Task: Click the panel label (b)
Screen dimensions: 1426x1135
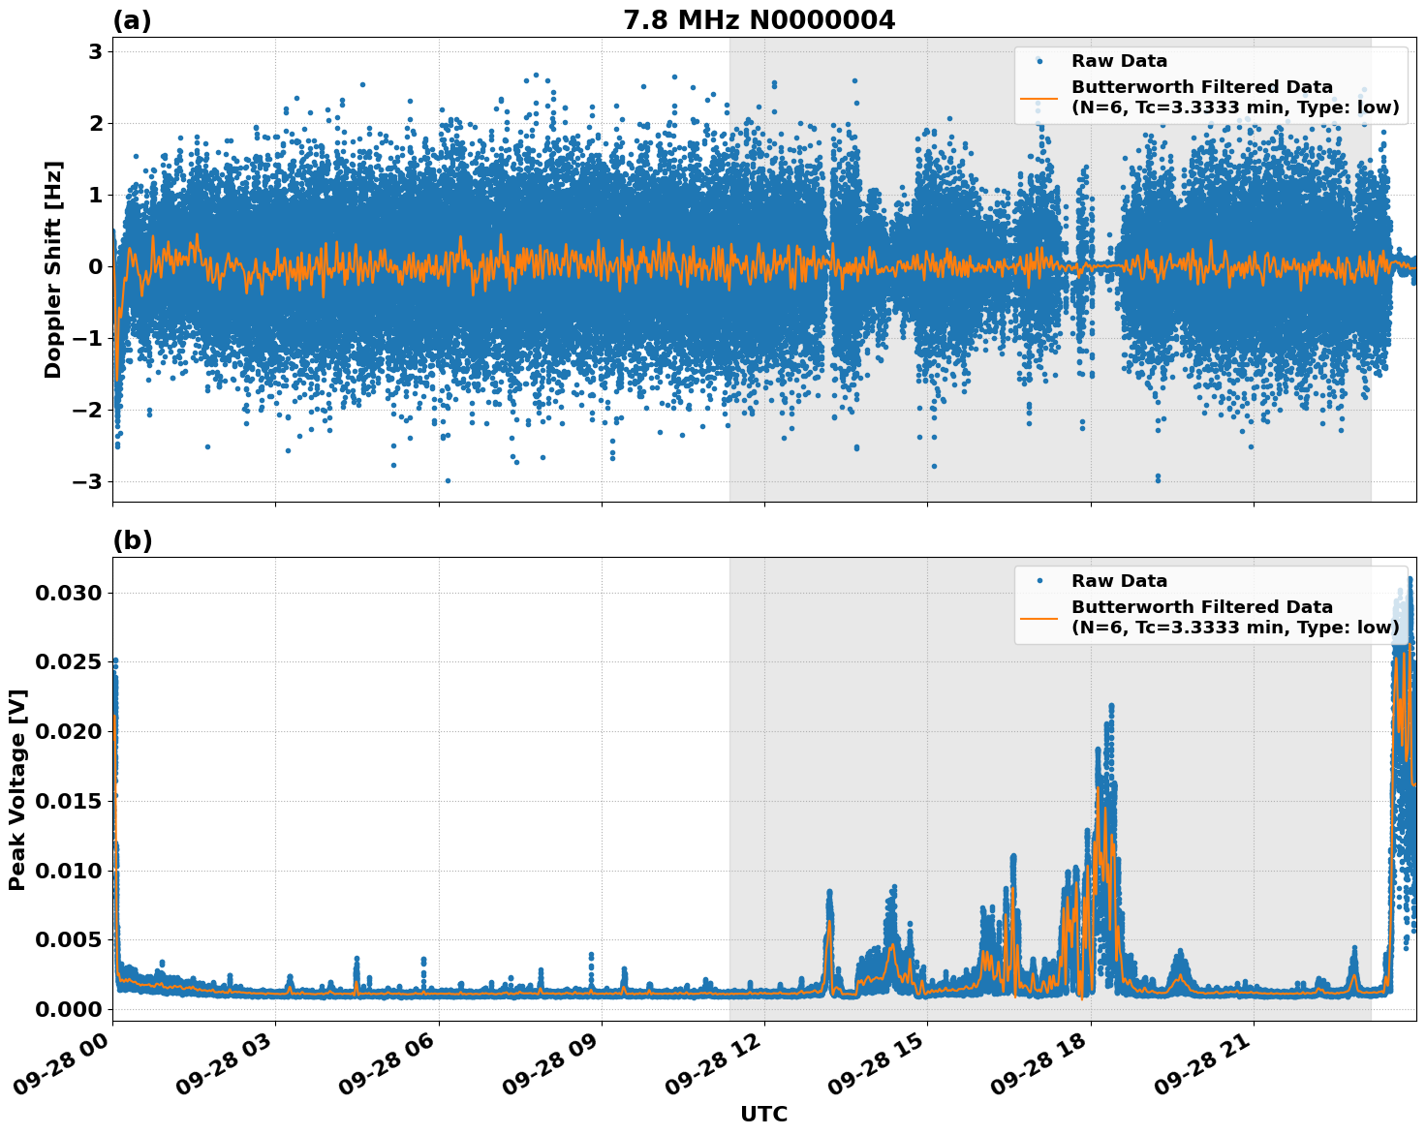Action: click(134, 540)
